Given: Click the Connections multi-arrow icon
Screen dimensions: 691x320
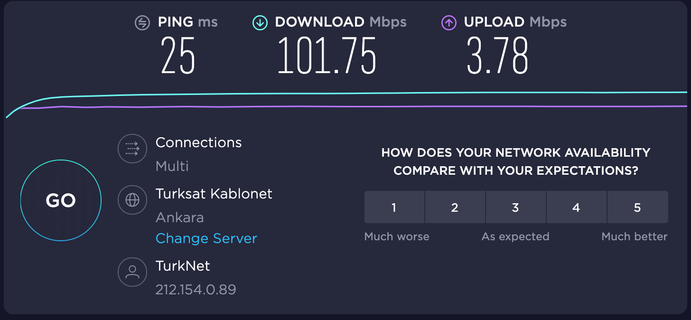Looking at the screenshot, I should pos(132,149).
